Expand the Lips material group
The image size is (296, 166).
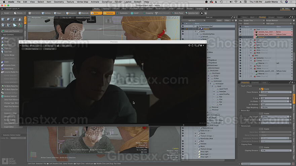[251, 40]
